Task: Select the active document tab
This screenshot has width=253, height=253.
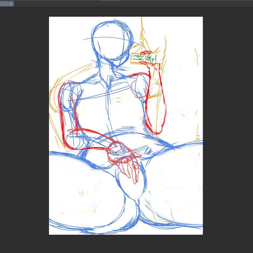Action: tap(7, 4)
